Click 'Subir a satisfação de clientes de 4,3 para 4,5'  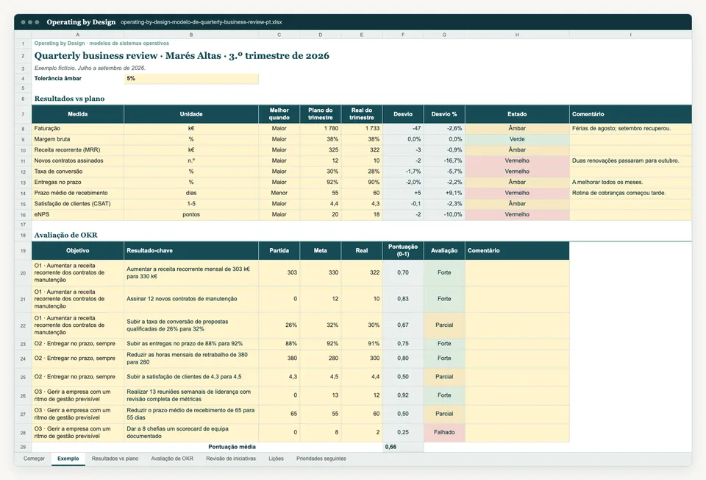[x=191, y=377]
